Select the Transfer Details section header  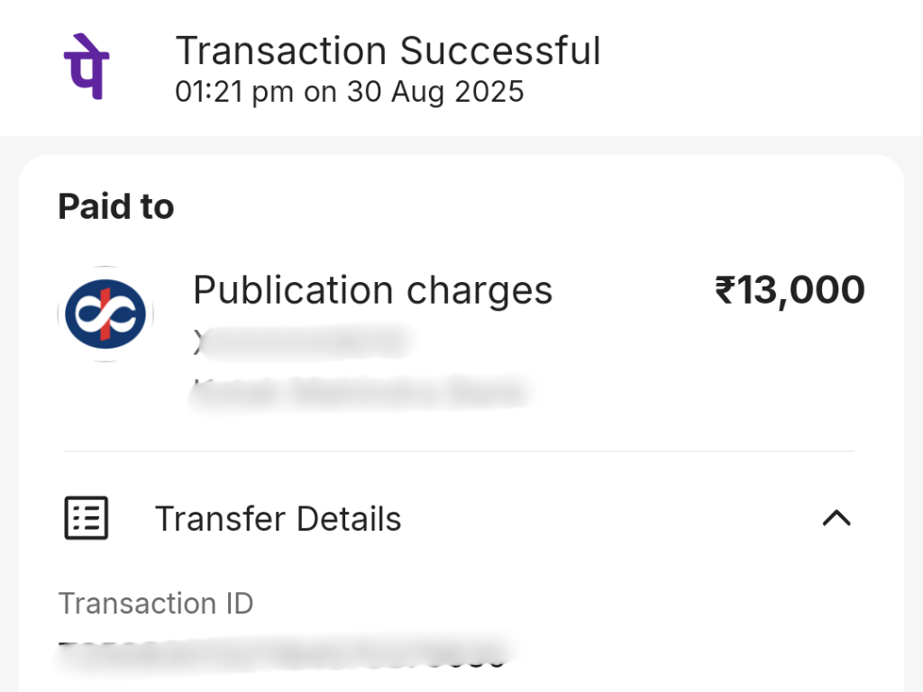point(279,518)
